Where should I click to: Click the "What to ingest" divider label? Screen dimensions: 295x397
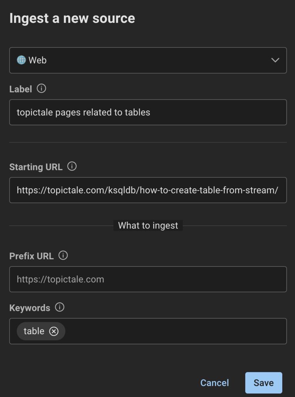tap(148, 225)
